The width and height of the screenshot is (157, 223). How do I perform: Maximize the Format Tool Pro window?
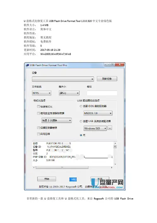pyautogui.click(x=112, y=64)
